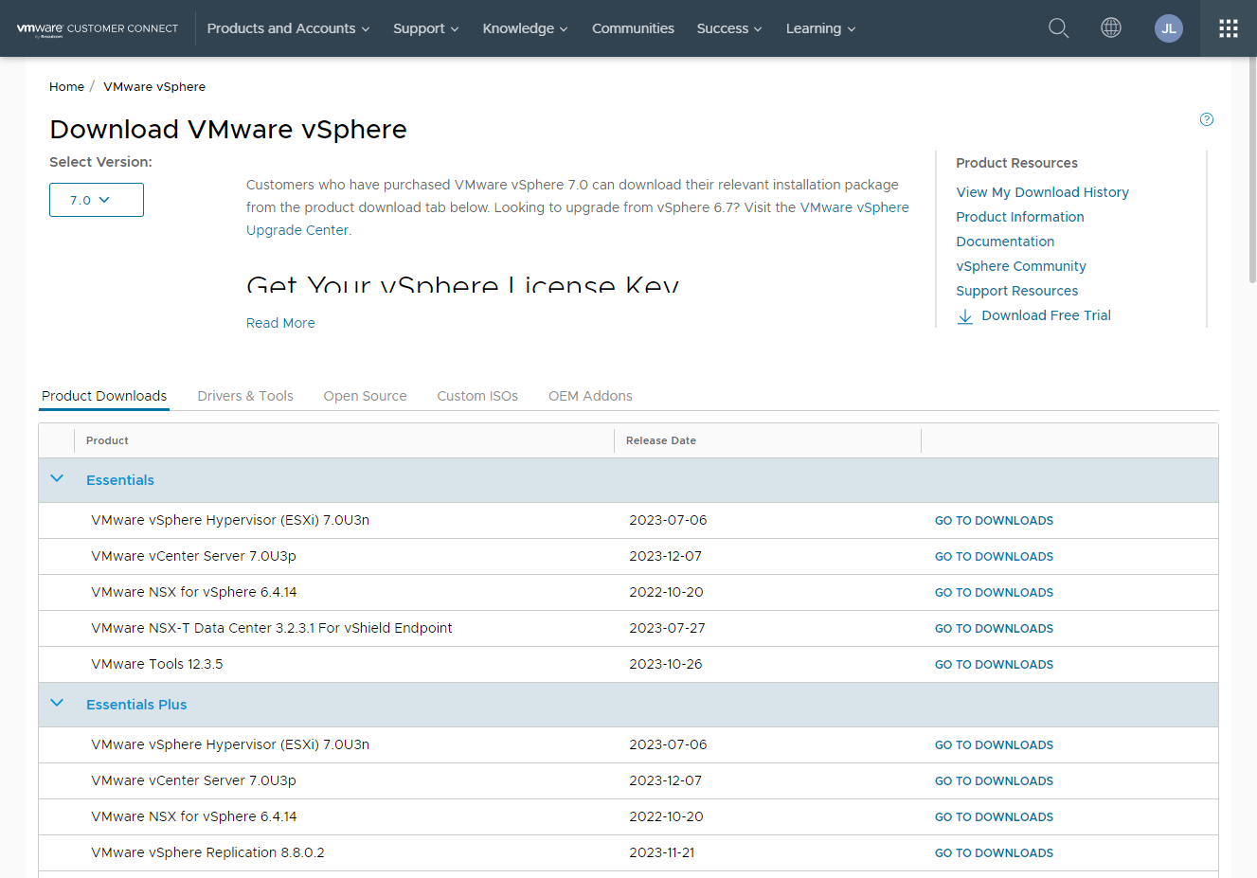This screenshot has width=1257, height=878.
Task: Click the Release Date column header
Action: pos(661,440)
